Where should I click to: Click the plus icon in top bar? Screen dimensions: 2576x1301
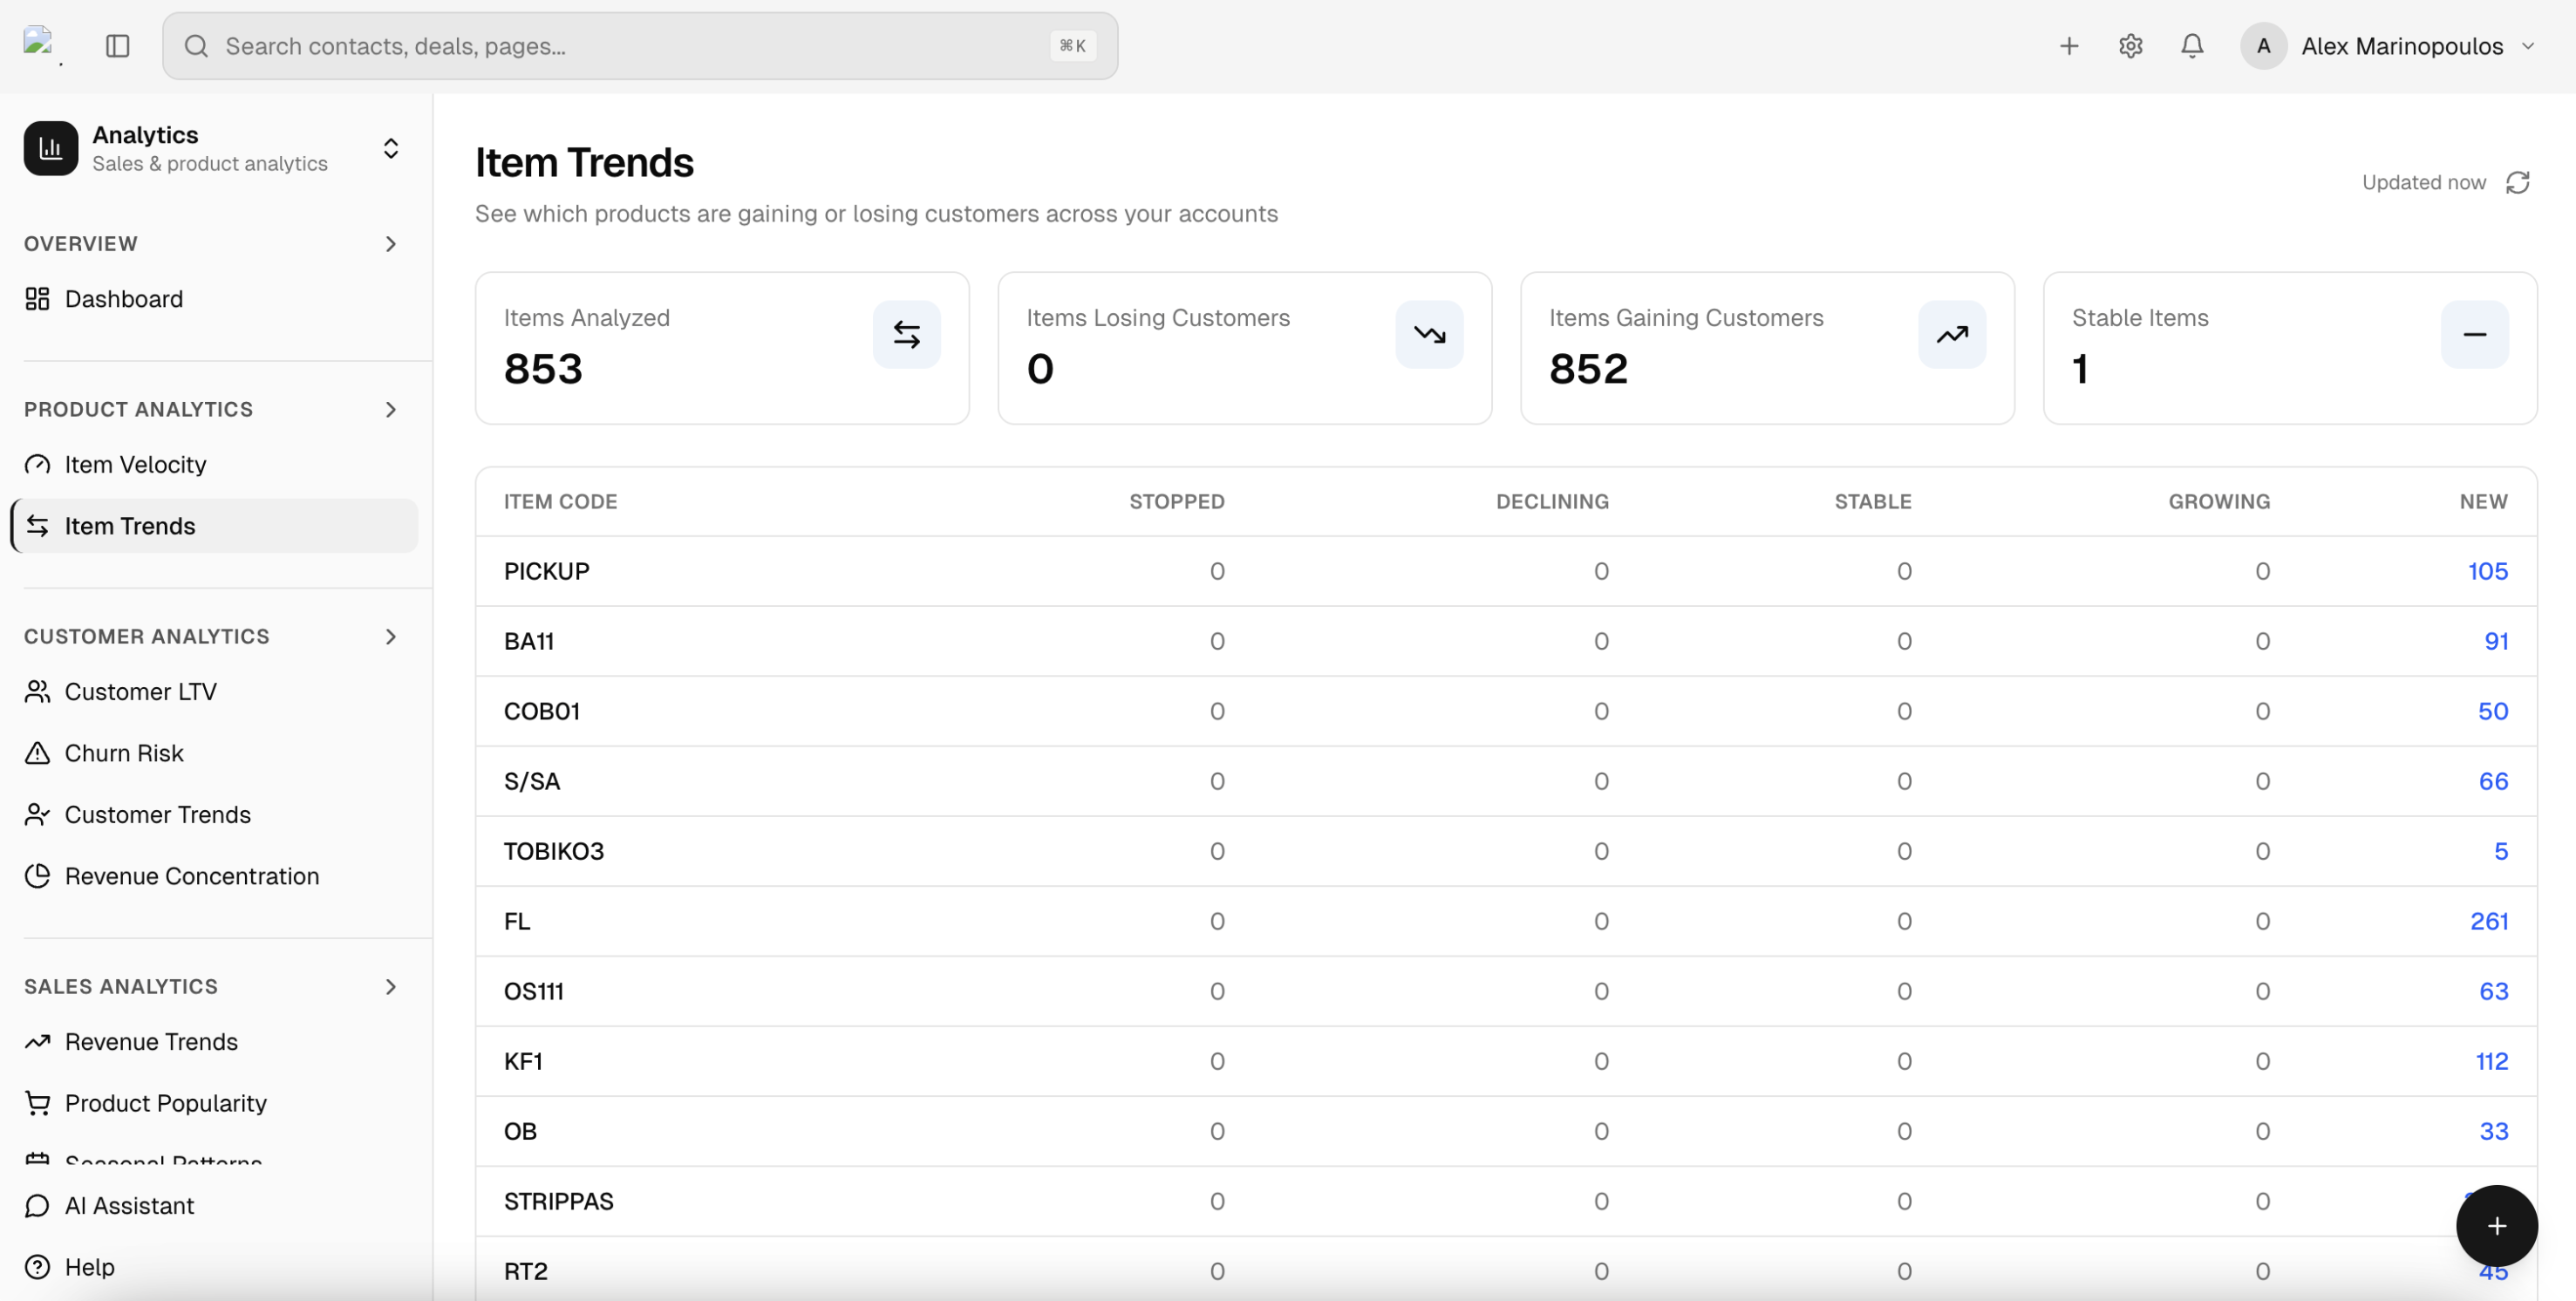2069,46
